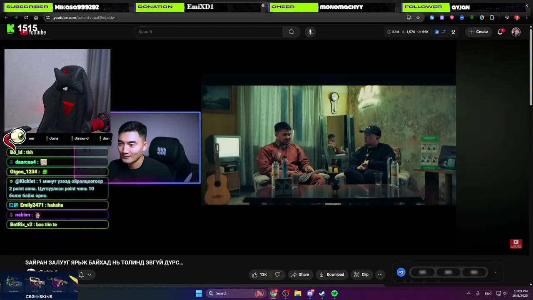Switch the ENG input language
Screen dimensions: 533x300
pyautogui.click(x=488, y=293)
